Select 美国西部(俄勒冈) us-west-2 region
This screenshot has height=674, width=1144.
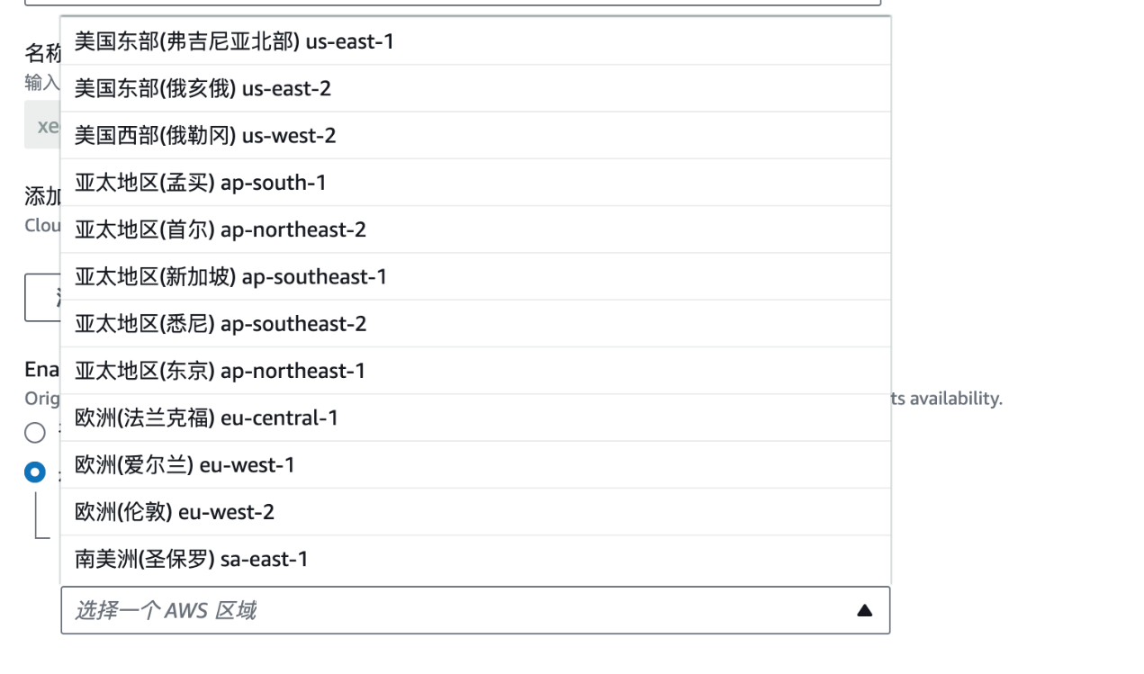[475, 136]
